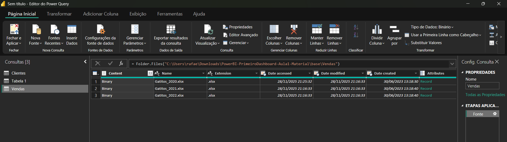507x142 pixels.
Task: Expand the formula bar
Action: click(452, 64)
